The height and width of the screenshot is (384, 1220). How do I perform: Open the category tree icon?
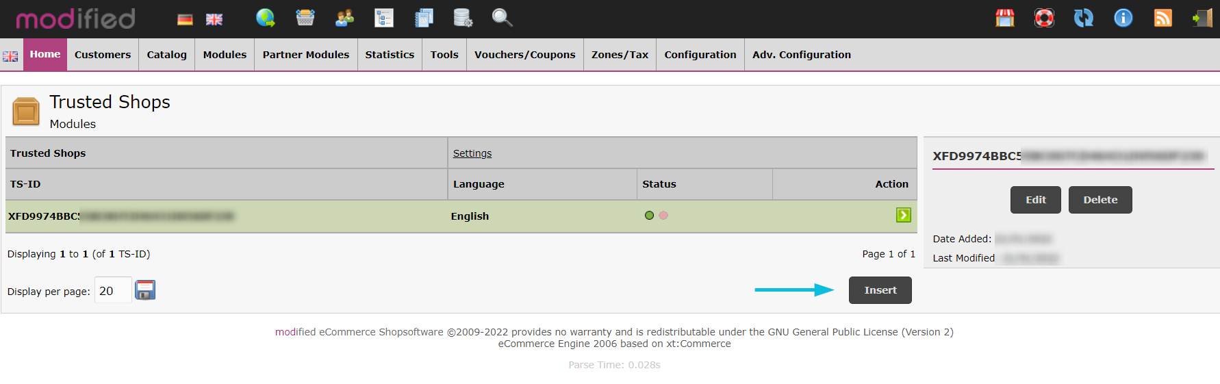tap(384, 18)
